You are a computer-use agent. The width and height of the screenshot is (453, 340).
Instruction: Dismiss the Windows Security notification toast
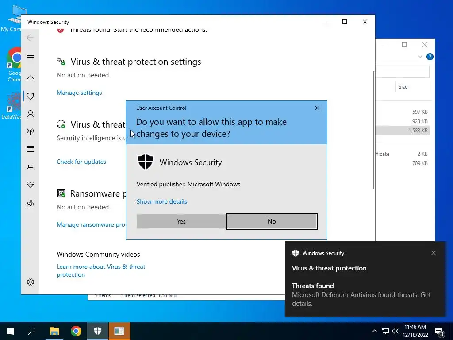tap(434, 253)
